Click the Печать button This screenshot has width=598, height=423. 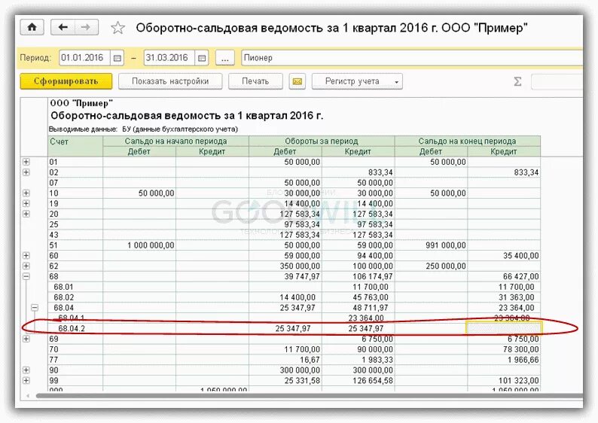coord(255,81)
